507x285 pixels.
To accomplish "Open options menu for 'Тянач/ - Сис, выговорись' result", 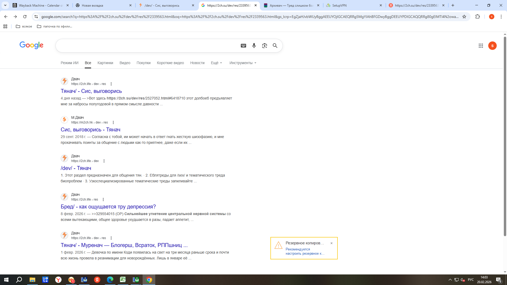I will tap(111, 84).
